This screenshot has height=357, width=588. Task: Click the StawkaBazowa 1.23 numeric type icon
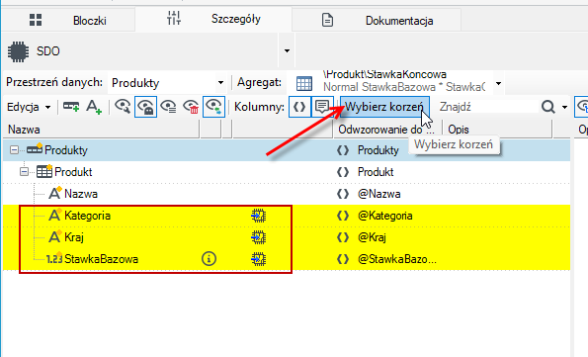pyautogui.click(x=54, y=258)
